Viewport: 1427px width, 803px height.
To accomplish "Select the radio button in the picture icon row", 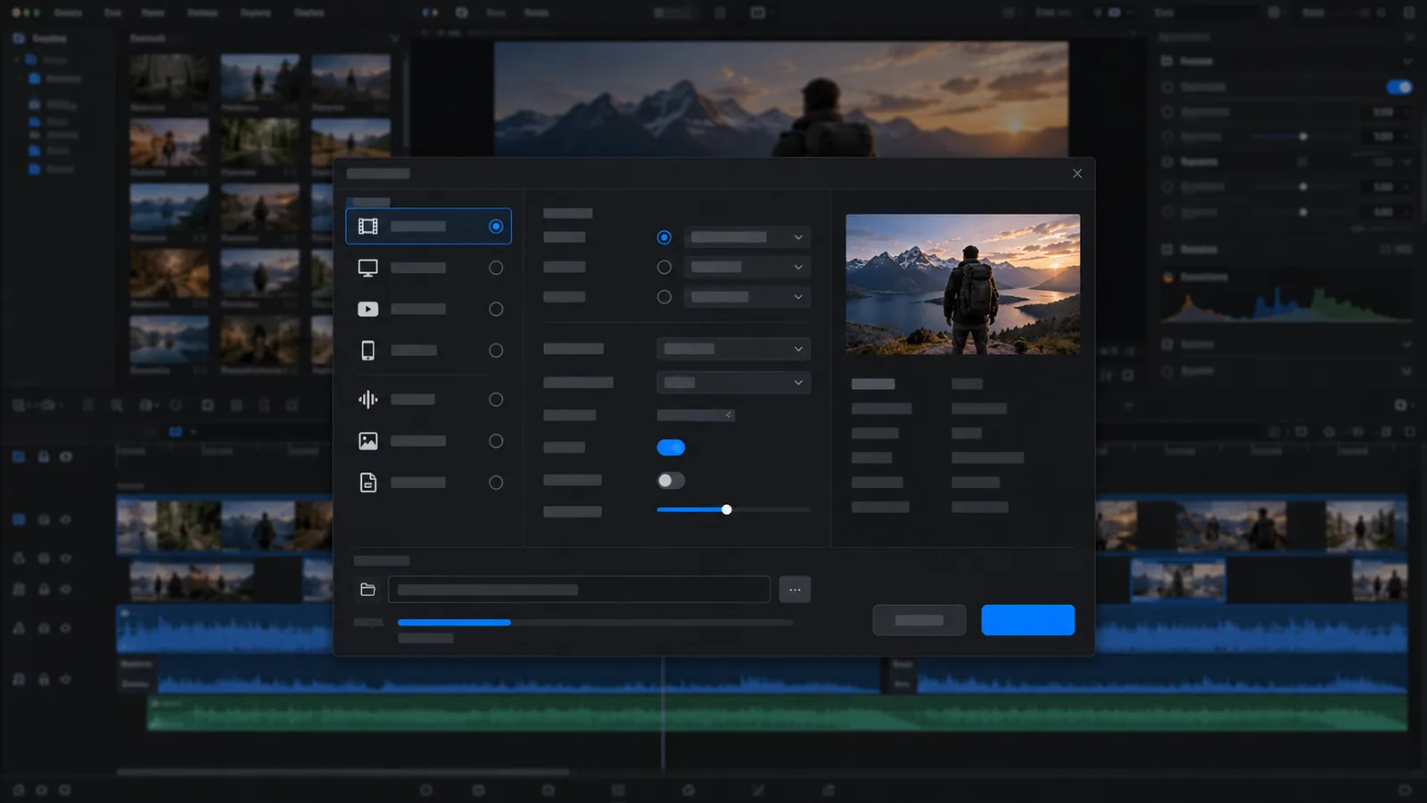I will [x=496, y=441].
